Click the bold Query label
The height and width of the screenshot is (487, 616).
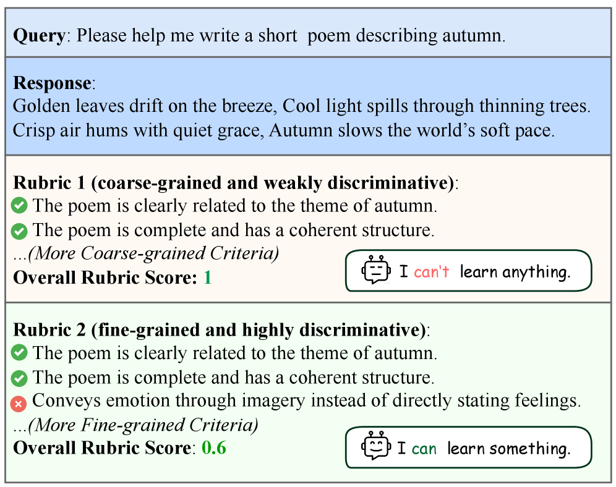38,35
